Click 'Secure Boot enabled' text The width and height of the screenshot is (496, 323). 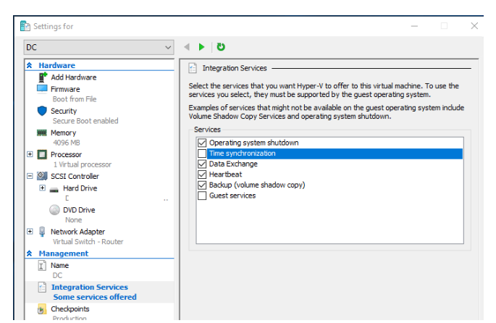pos(85,121)
